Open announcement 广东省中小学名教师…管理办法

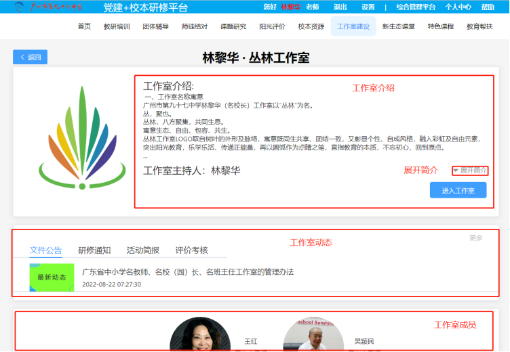pyautogui.click(x=188, y=272)
